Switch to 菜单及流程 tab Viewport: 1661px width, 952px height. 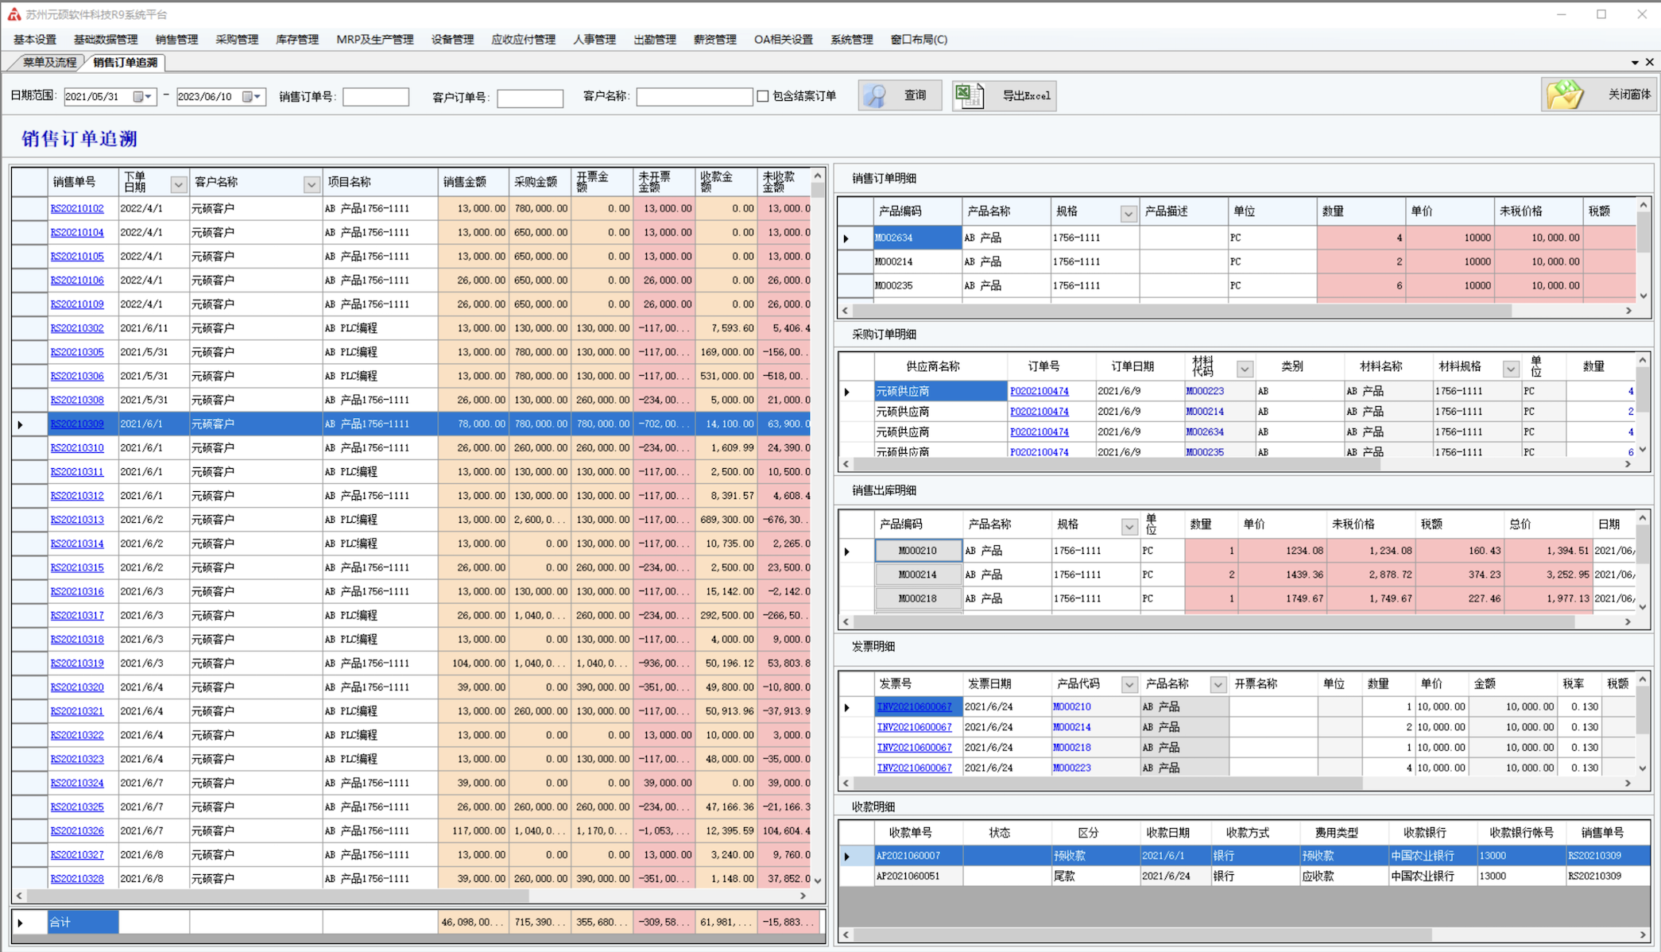(x=49, y=62)
